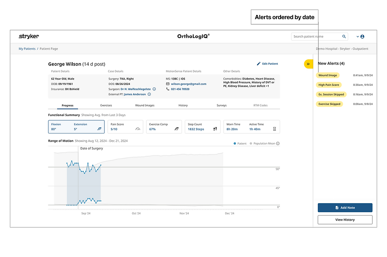The image size is (387, 257).
Task: Click the pain gauge icon
Action: point(138,129)
